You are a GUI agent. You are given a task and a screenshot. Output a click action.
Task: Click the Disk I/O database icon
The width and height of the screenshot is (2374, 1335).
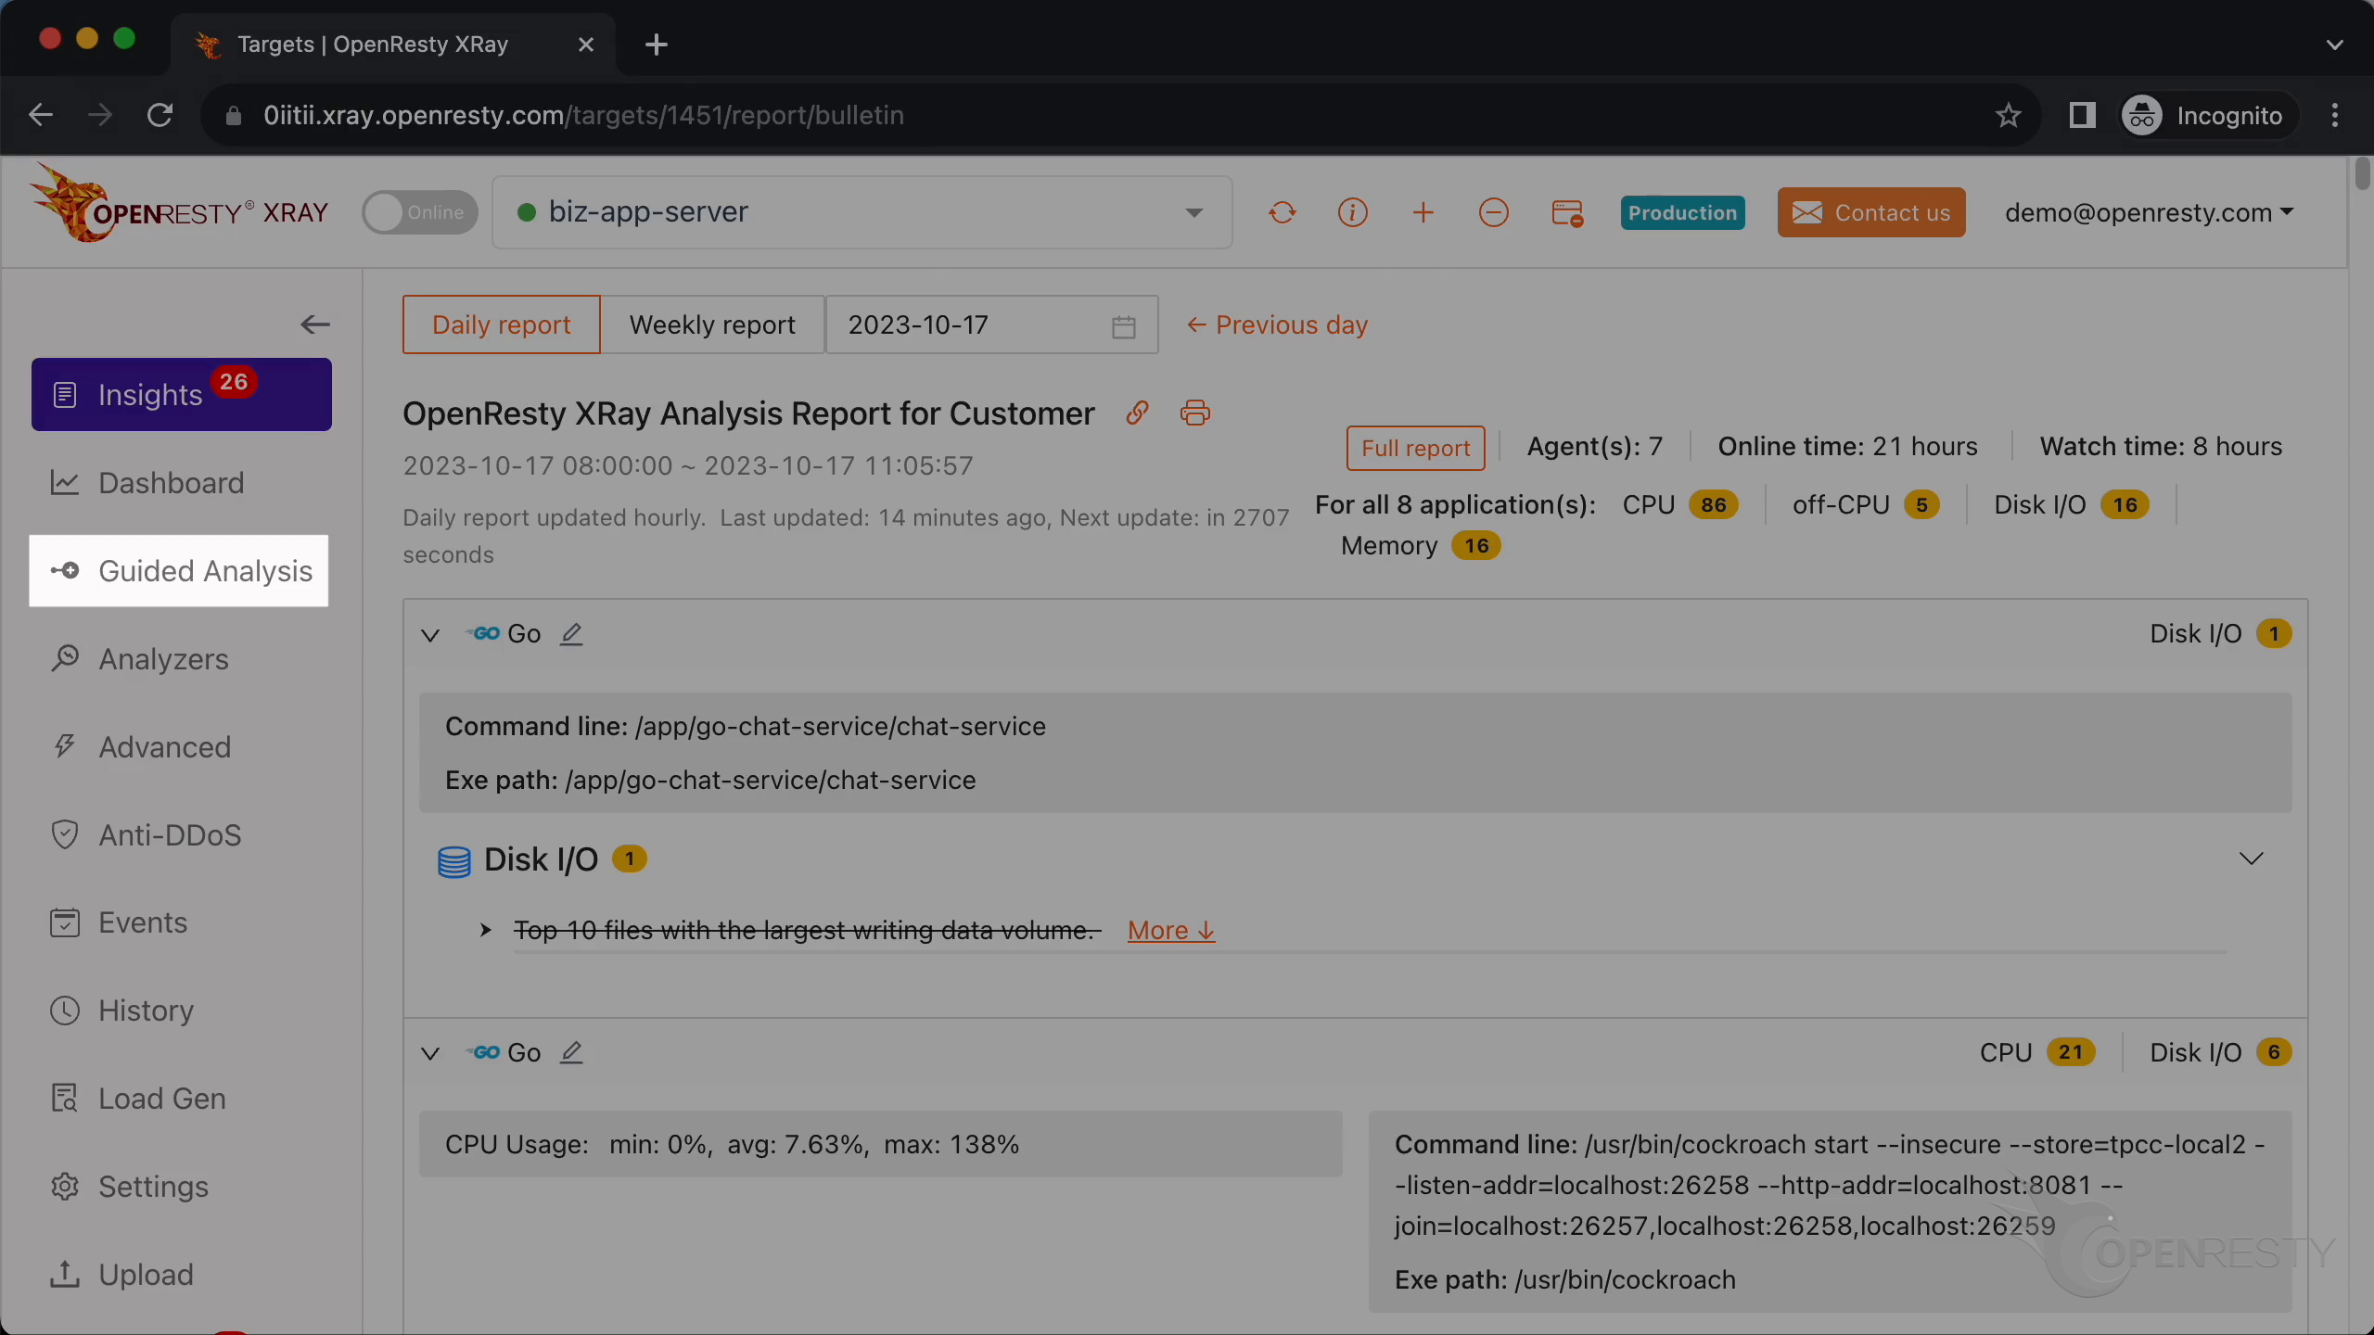(453, 861)
